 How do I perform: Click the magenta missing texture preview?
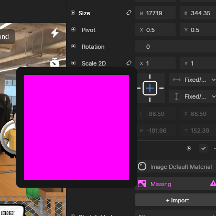[x=77, y=127]
